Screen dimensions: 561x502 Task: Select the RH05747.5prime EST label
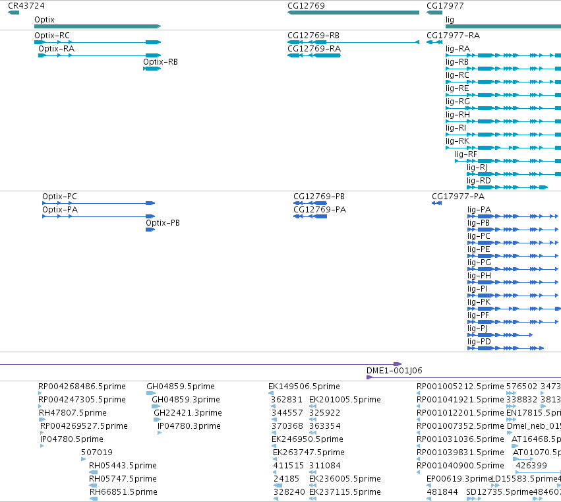[x=123, y=479]
